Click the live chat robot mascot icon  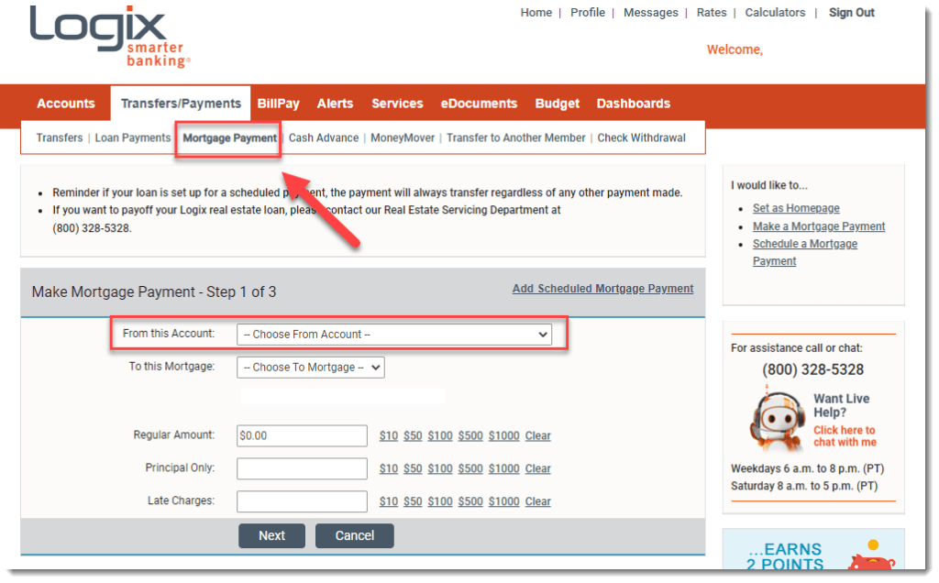(x=777, y=421)
